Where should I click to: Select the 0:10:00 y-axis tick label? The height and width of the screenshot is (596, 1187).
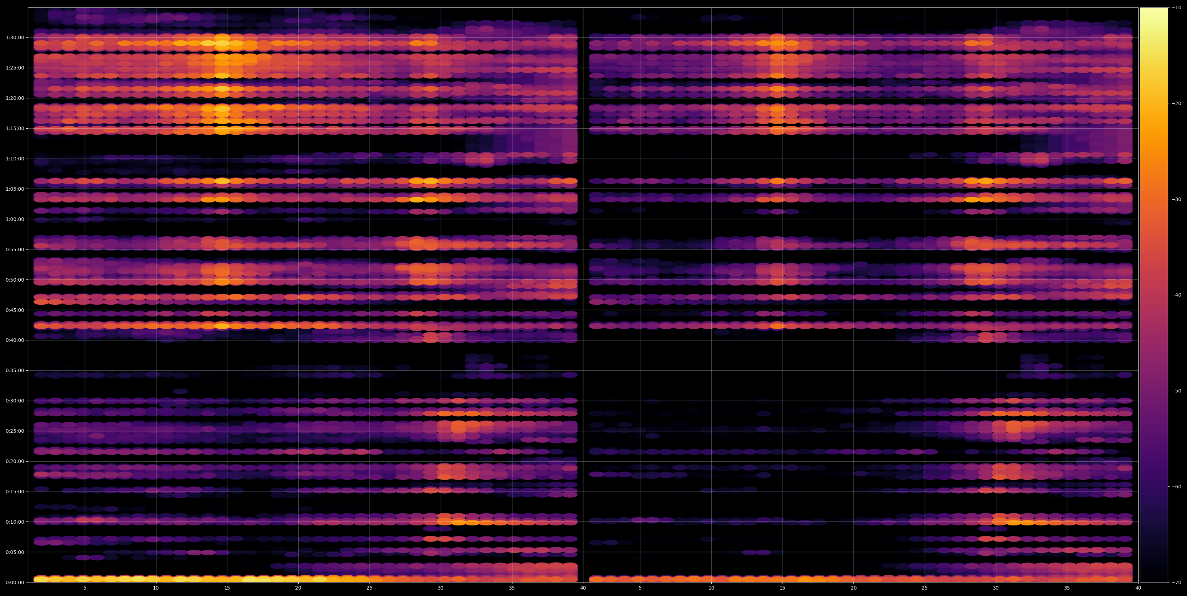[x=15, y=522]
